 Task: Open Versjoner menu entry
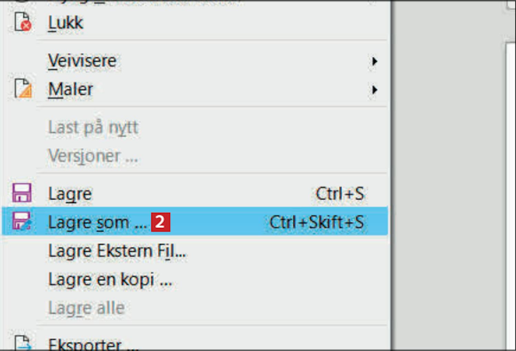click(195, 156)
